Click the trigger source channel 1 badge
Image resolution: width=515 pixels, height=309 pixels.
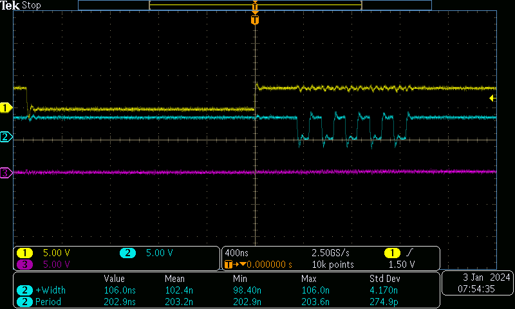point(392,253)
